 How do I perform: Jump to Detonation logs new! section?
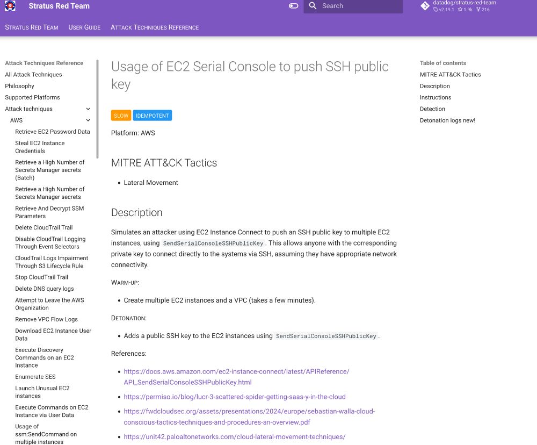pos(447,120)
